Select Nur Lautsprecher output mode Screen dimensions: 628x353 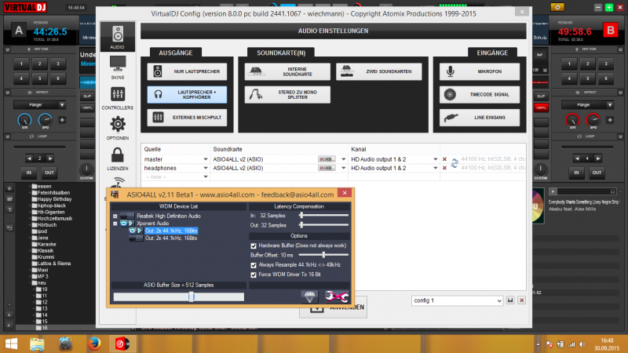(x=187, y=71)
